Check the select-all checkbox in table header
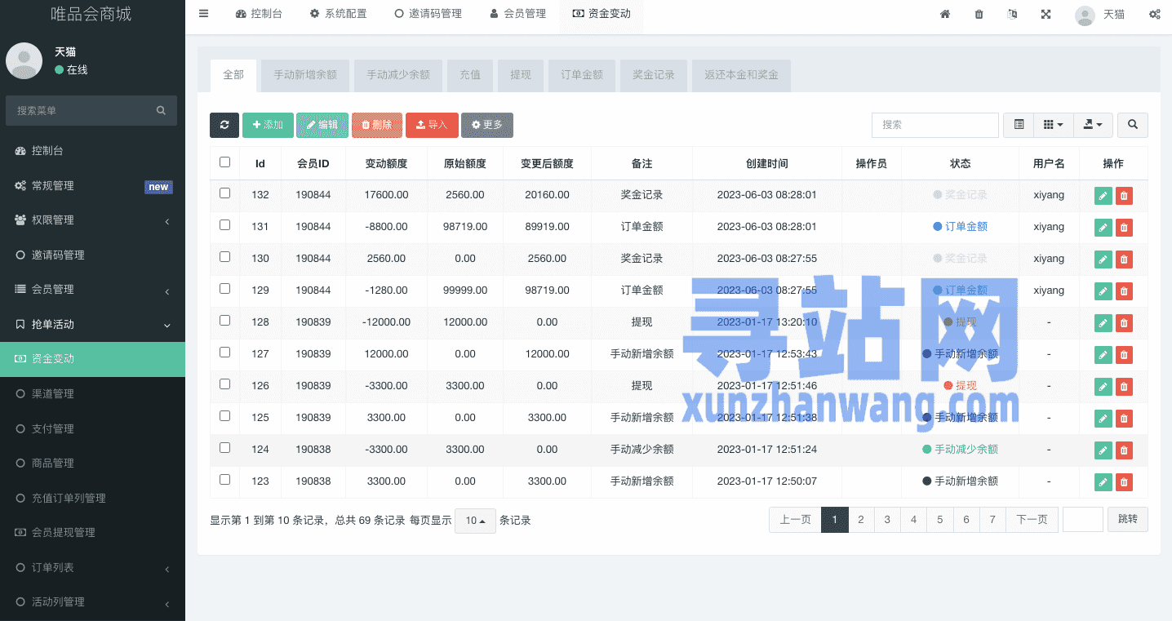This screenshot has height=621, width=1172. 225,162
